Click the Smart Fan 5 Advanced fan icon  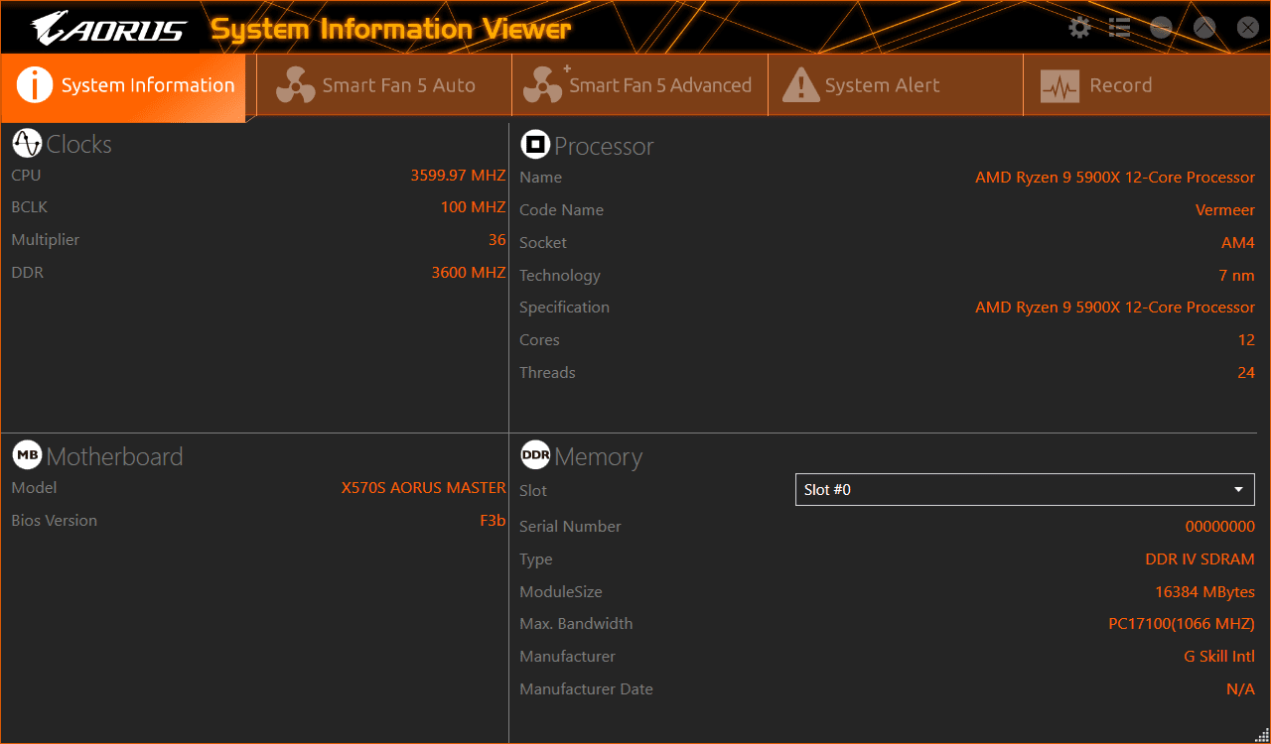544,85
